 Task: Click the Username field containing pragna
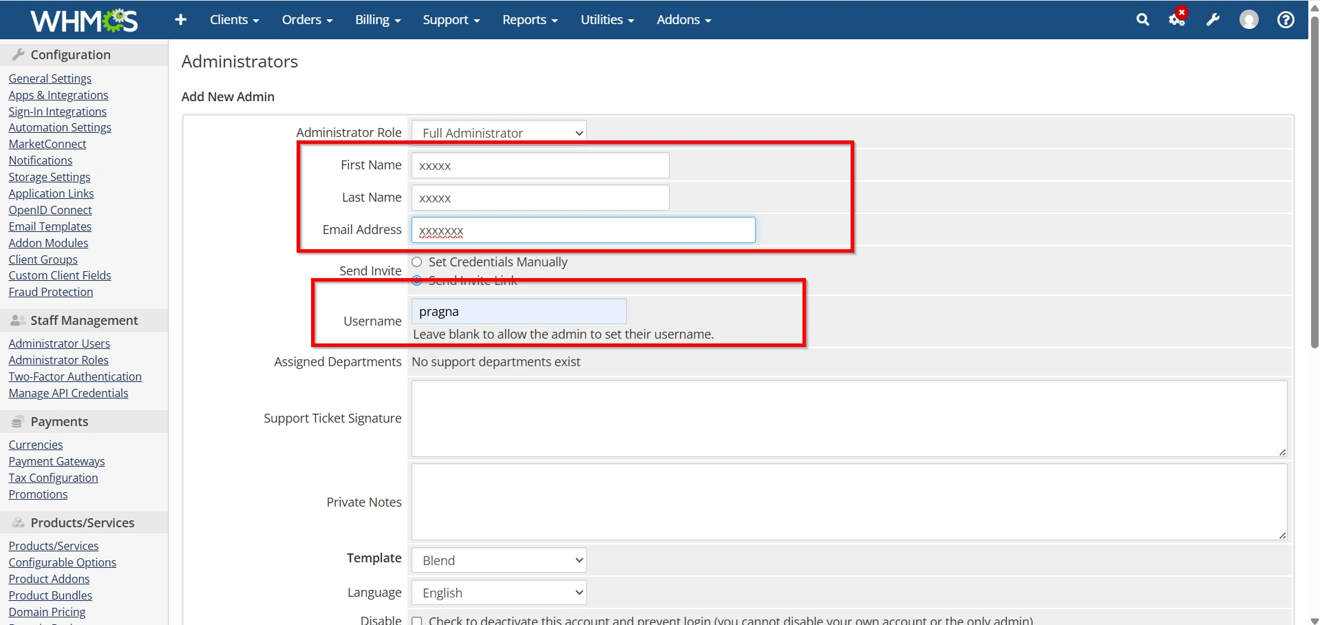tap(519, 311)
